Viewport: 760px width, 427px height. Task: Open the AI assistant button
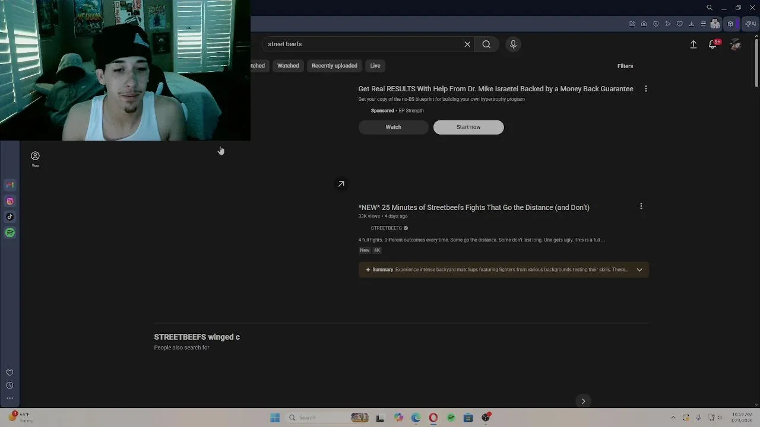pos(750,24)
